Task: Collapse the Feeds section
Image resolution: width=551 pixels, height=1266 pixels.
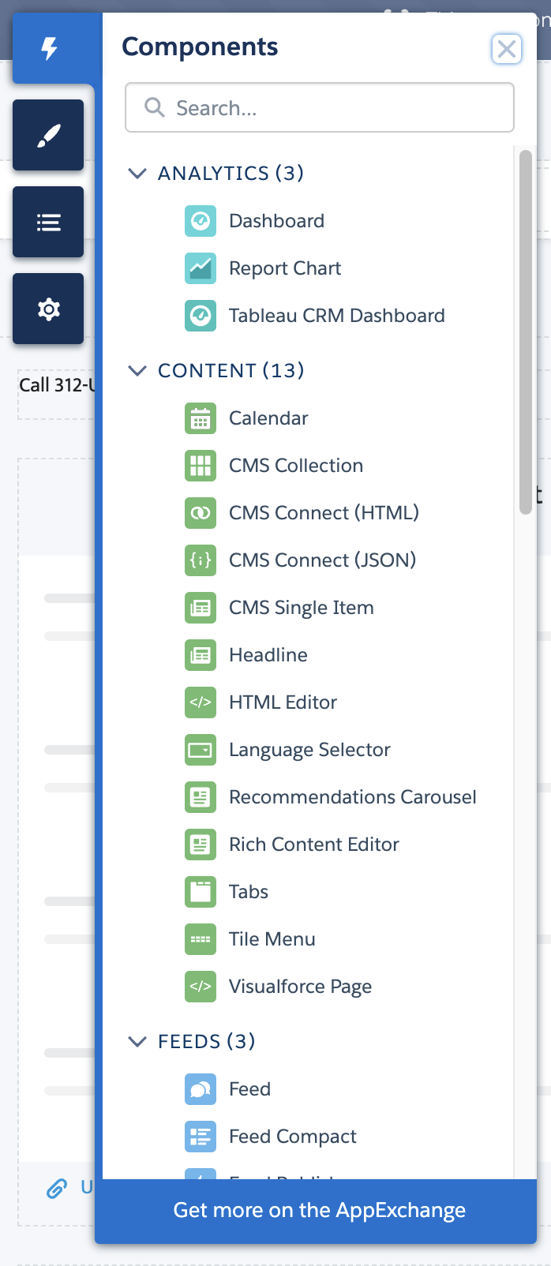Action: [x=137, y=1041]
